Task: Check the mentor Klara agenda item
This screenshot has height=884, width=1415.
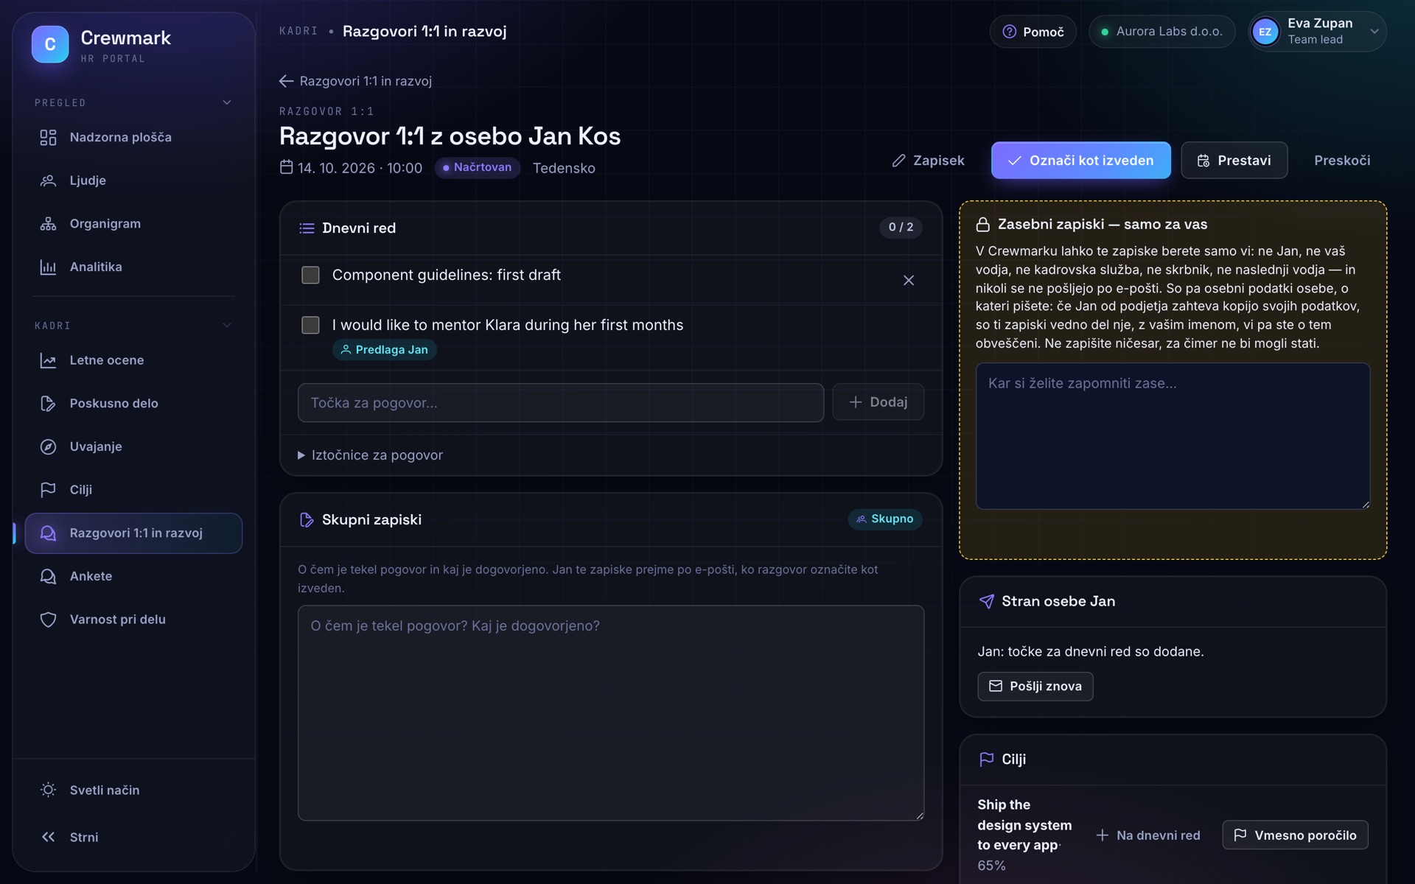Action: click(310, 325)
